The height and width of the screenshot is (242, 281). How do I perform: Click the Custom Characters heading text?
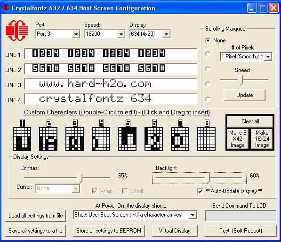coord(117,113)
